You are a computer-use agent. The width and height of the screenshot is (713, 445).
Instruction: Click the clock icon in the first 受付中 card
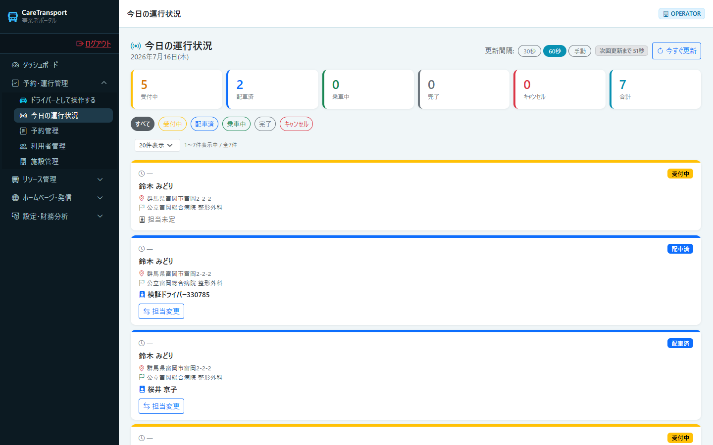[x=142, y=174]
